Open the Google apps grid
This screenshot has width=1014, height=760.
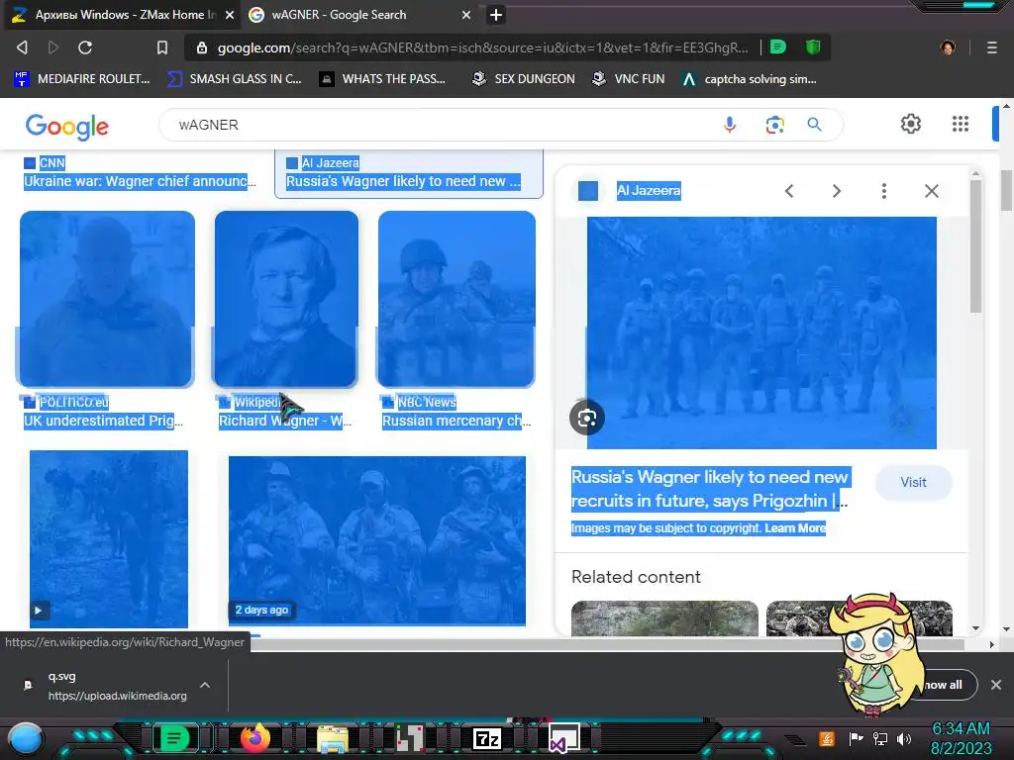pos(961,124)
